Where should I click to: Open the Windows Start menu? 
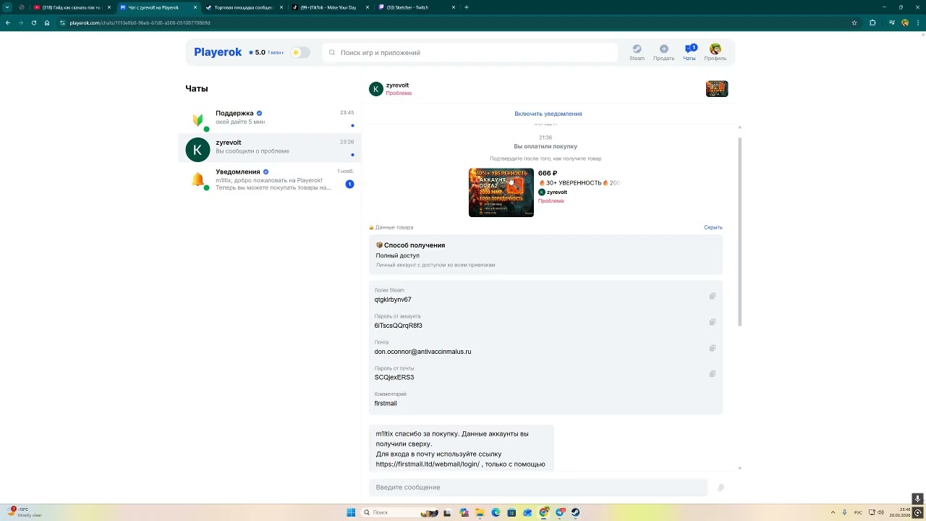351,512
